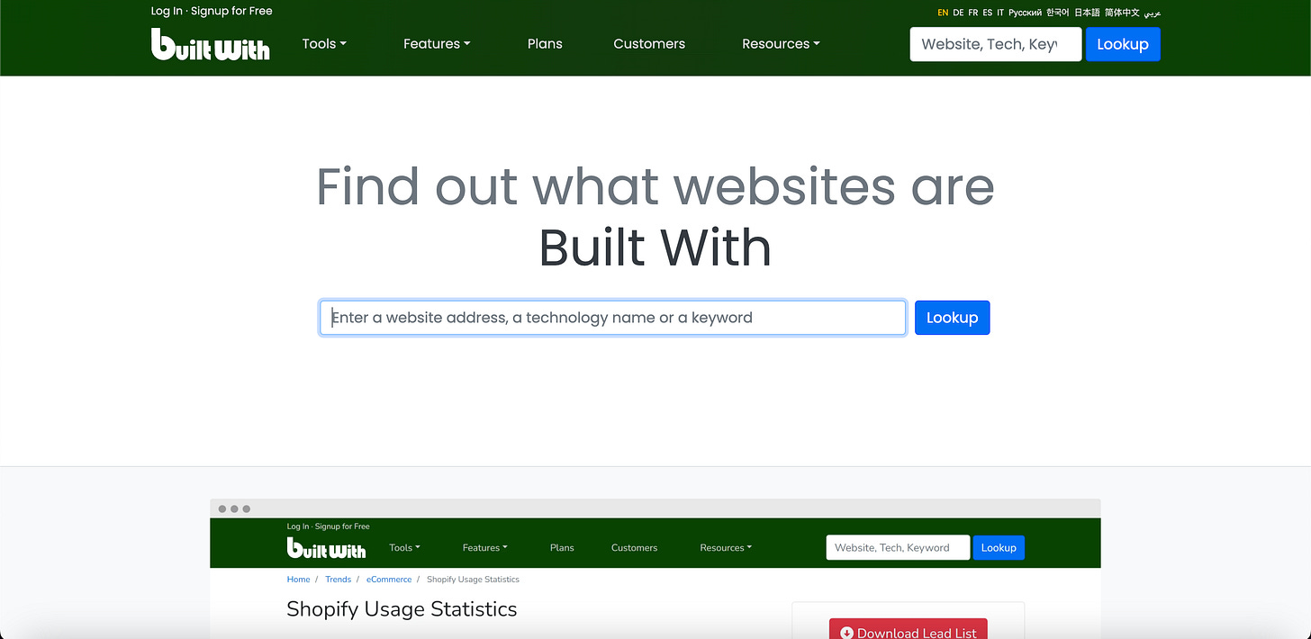The image size is (1311, 639).
Task: Click the BuiltWith logo in top header
Action: (x=211, y=44)
